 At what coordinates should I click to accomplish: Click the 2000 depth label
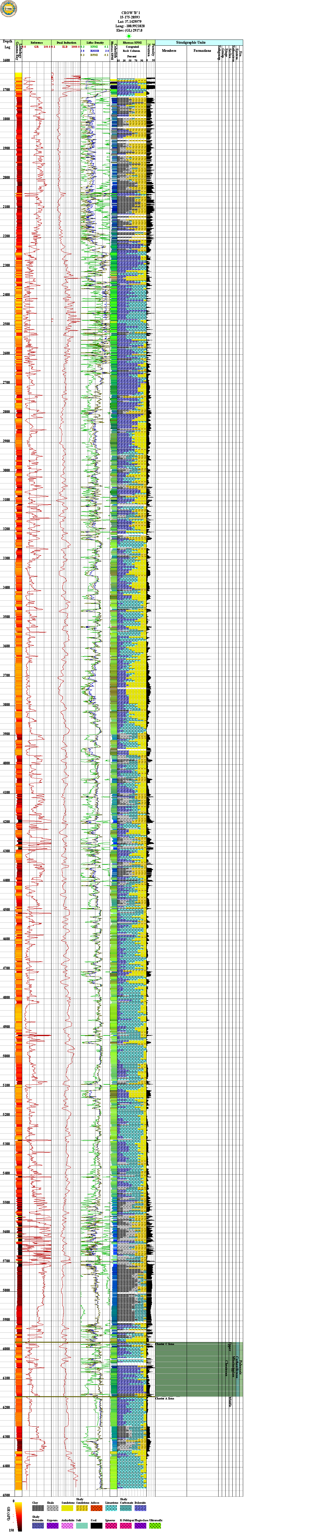click(x=6, y=177)
